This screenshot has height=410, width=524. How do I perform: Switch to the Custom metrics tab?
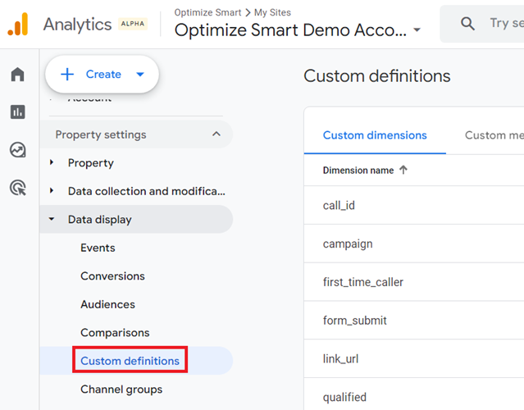pyautogui.click(x=494, y=135)
